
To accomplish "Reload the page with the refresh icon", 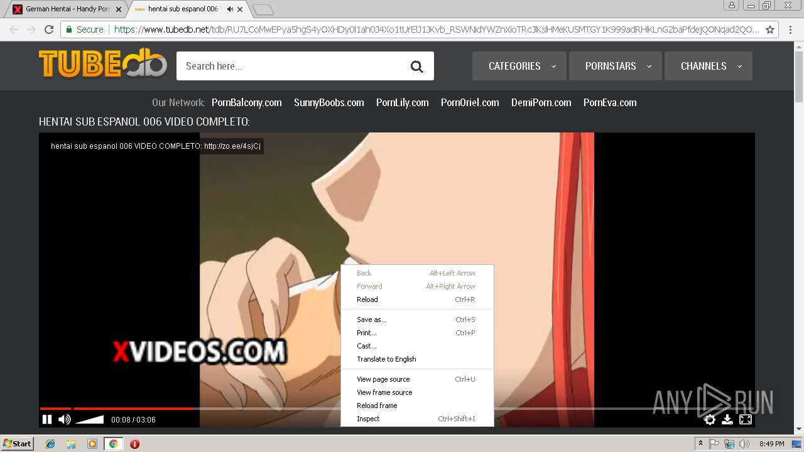I will (x=49, y=30).
